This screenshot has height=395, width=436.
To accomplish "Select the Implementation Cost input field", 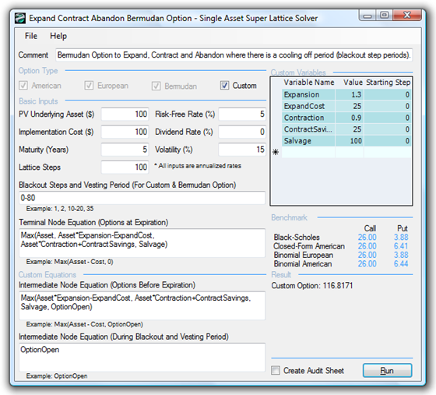I will (x=125, y=132).
